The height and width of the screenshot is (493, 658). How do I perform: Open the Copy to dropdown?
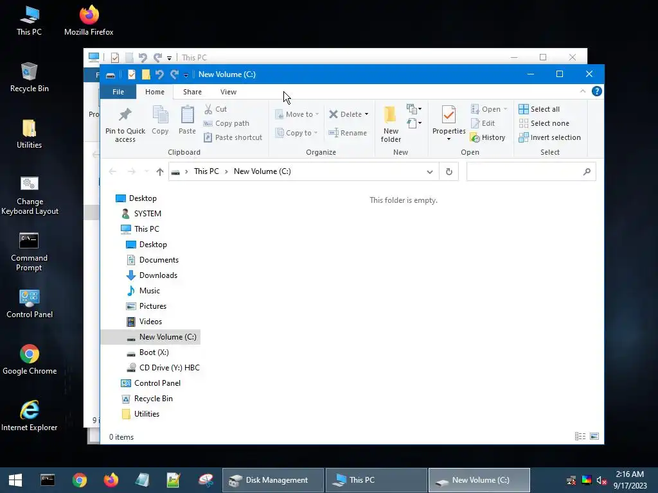coord(296,133)
